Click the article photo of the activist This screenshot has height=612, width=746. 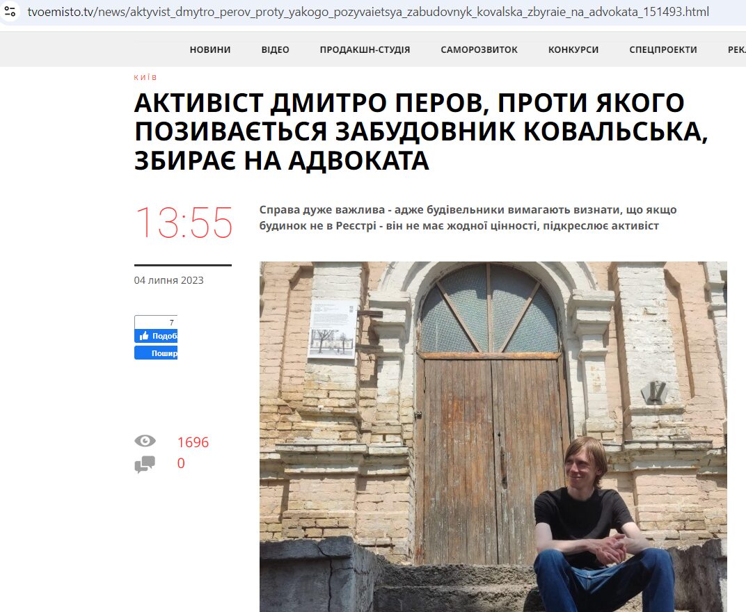pyautogui.click(x=493, y=437)
